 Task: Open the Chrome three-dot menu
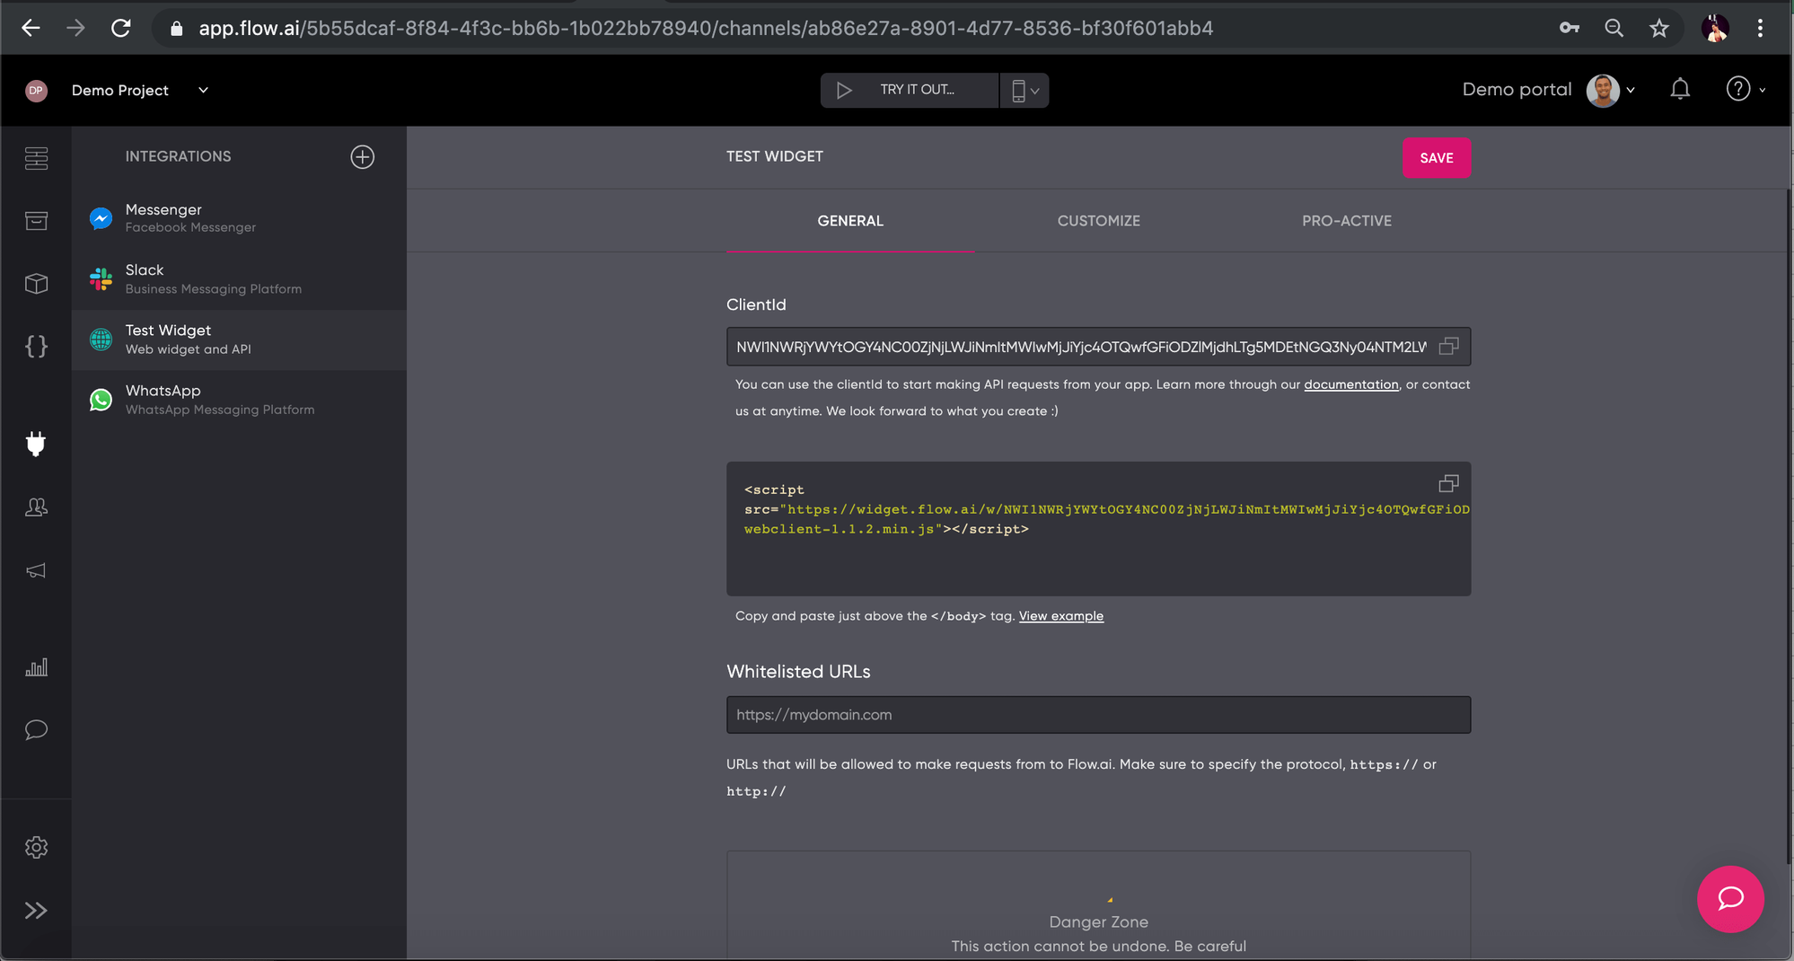tap(1760, 28)
